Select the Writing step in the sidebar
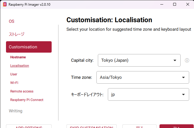Screen dimensions: 194x128 coord(16,111)
